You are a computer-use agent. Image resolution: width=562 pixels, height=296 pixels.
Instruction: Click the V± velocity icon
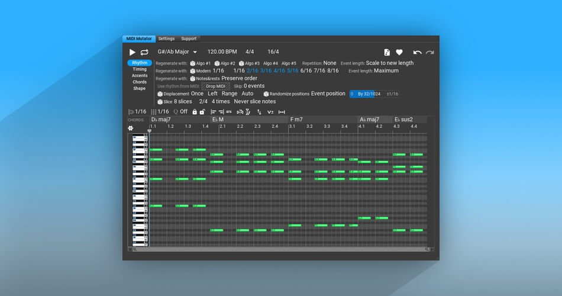tap(270, 112)
